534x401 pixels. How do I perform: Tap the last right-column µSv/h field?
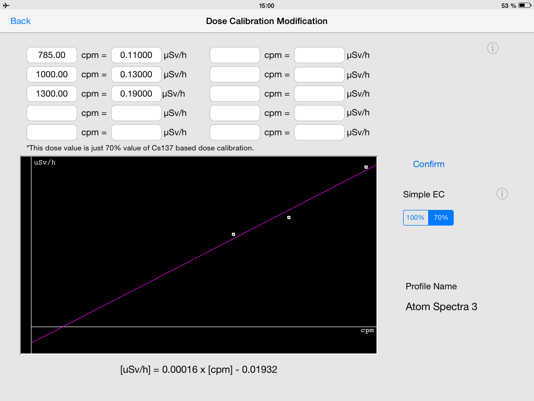[x=319, y=132]
